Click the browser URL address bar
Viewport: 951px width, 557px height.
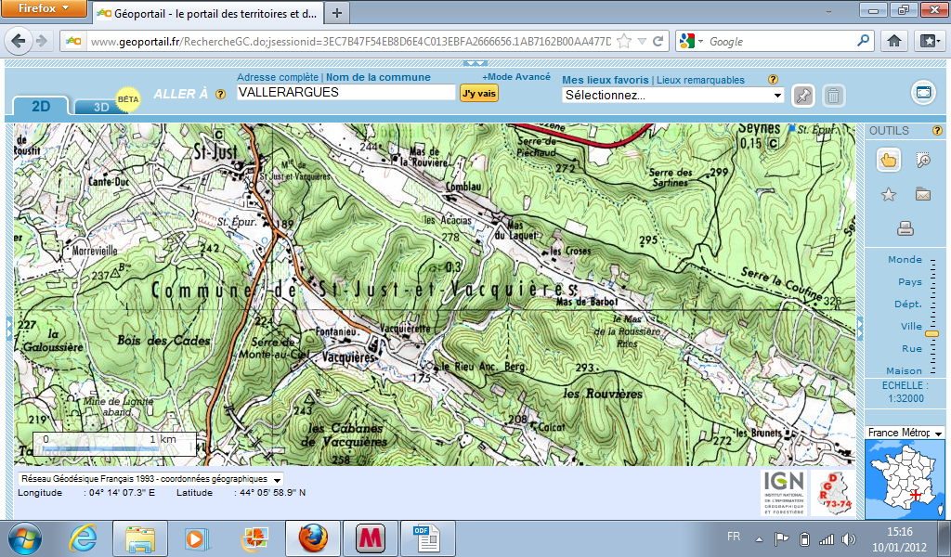coord(350,41)
